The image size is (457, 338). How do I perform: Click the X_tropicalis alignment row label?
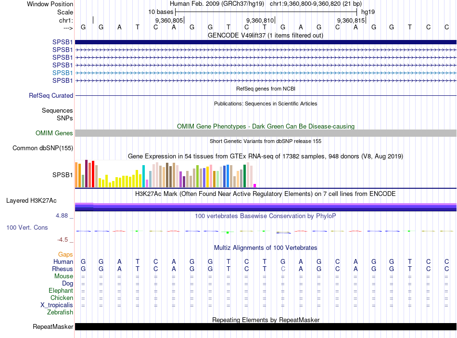tap(57, 305)
